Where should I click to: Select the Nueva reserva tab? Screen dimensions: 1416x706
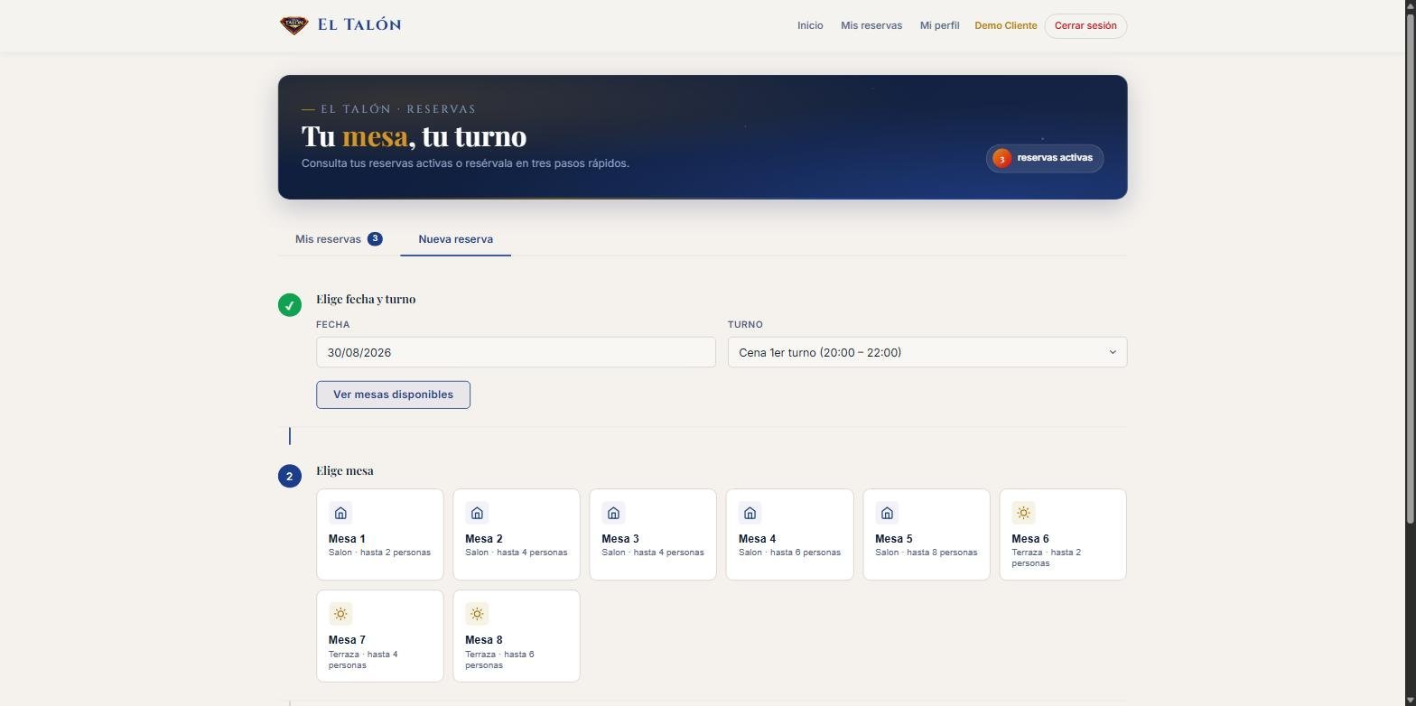coord(455,239)
